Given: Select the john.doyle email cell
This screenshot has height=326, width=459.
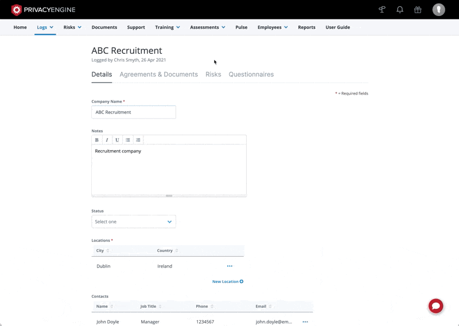Looking at the screenshot, I should click(x=274, y=321).
